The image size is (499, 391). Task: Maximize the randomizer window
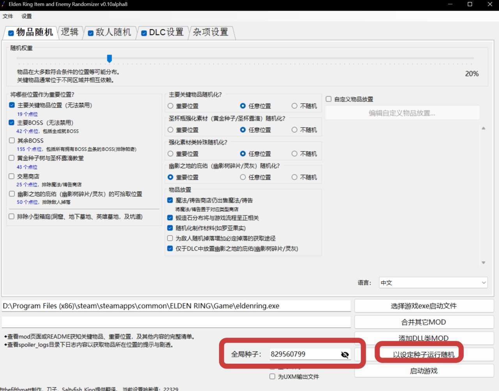(x=470, y=4)
